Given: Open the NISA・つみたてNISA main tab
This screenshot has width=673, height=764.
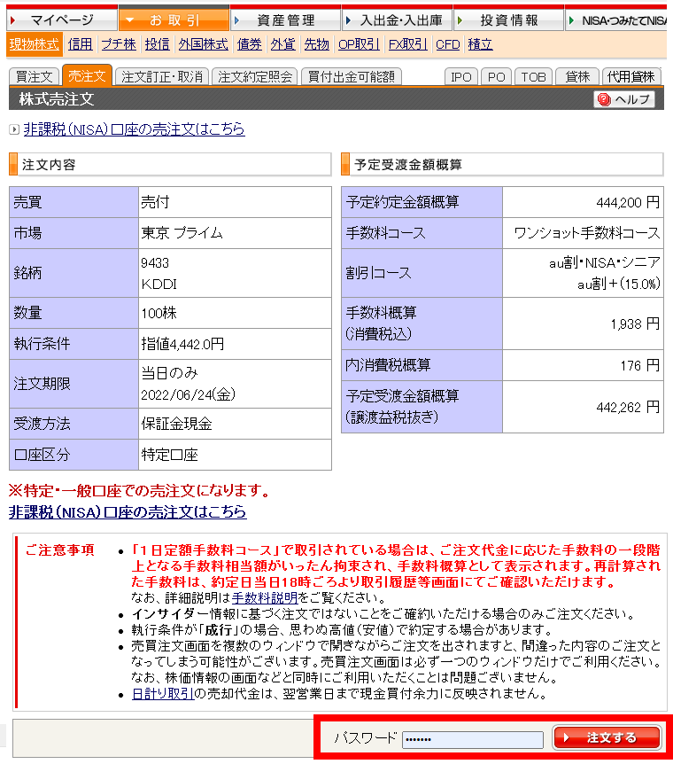Looking at the screenshot, I should 616,20.
